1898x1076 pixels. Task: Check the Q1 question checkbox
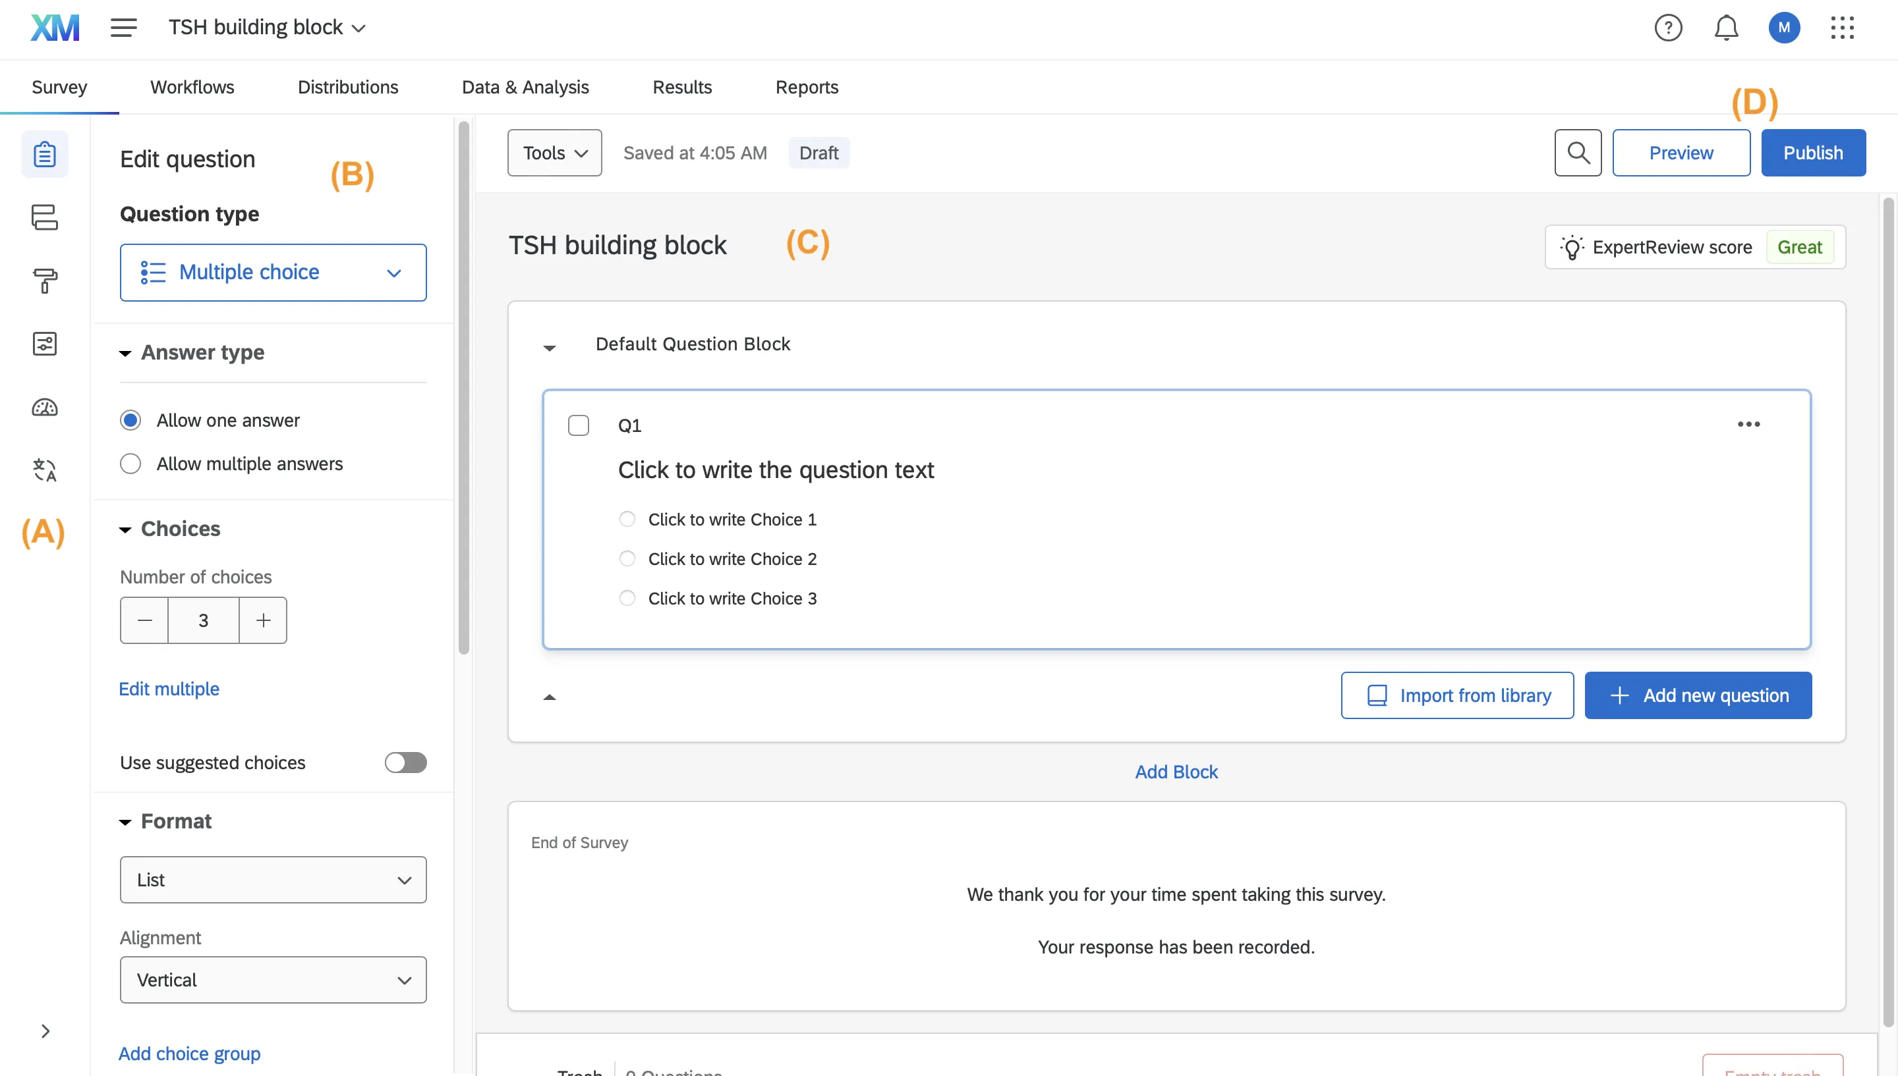(578, 425)
